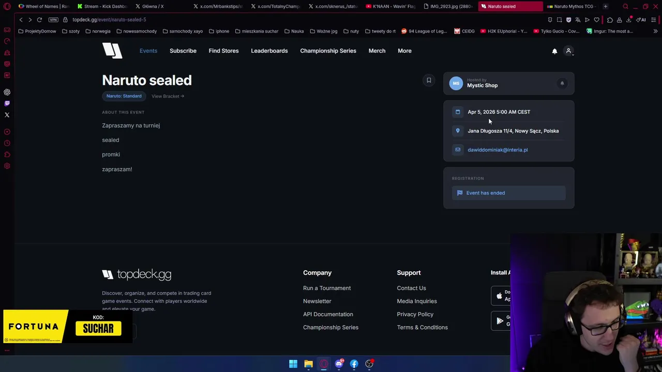This screenshot has height=372, width=662.
Task: Open Windows Start button on taskbar
Action: click(x=293, y=364)
